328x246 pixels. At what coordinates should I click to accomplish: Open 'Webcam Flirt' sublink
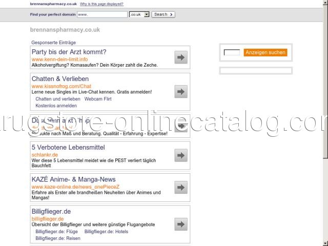point(98,99)
